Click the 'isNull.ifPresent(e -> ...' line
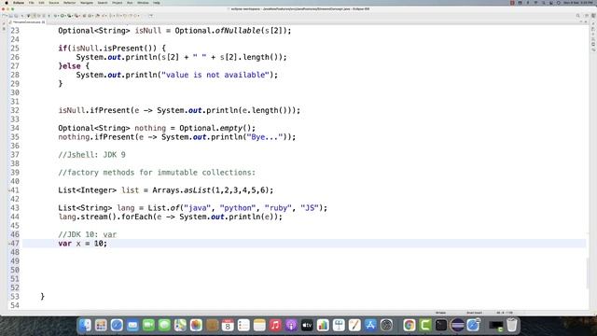Image resolution: width=597 pixels, height=336 pixels. pos(179,110)
